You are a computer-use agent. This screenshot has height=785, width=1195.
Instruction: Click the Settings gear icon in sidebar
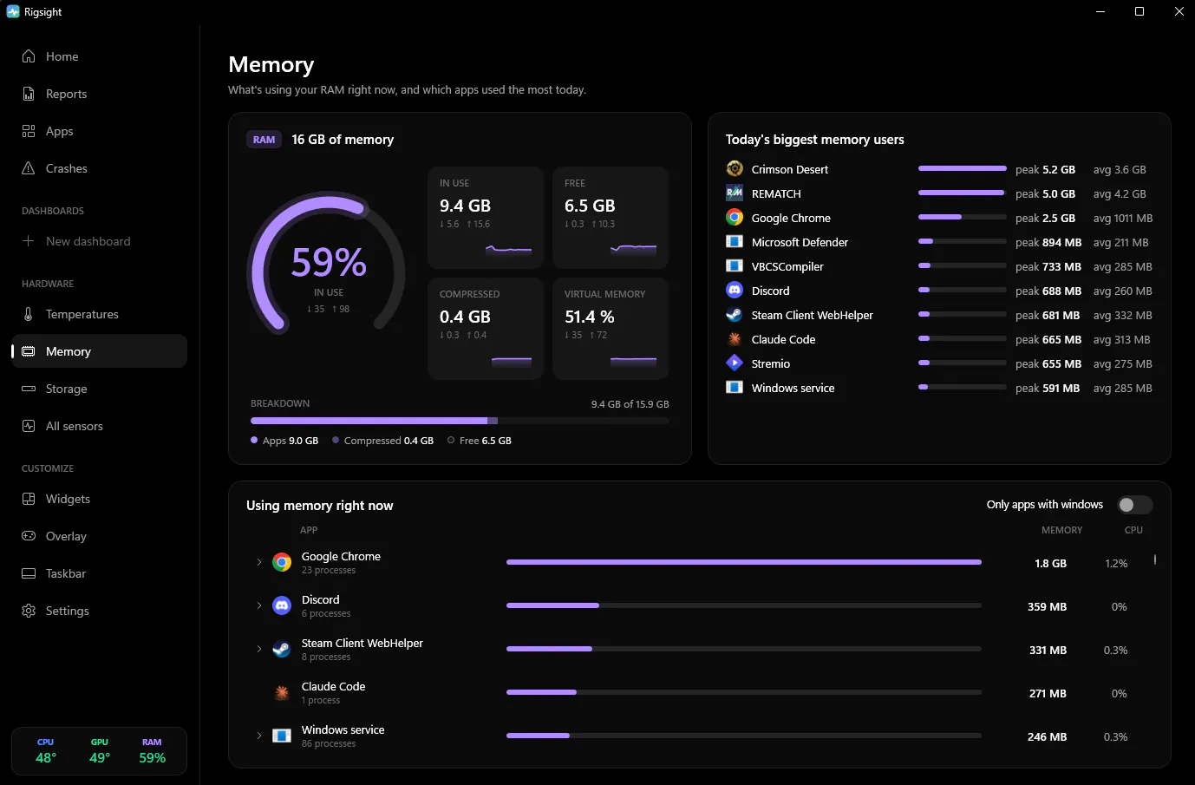29,611
